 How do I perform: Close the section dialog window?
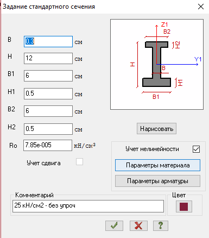point(201,7)
